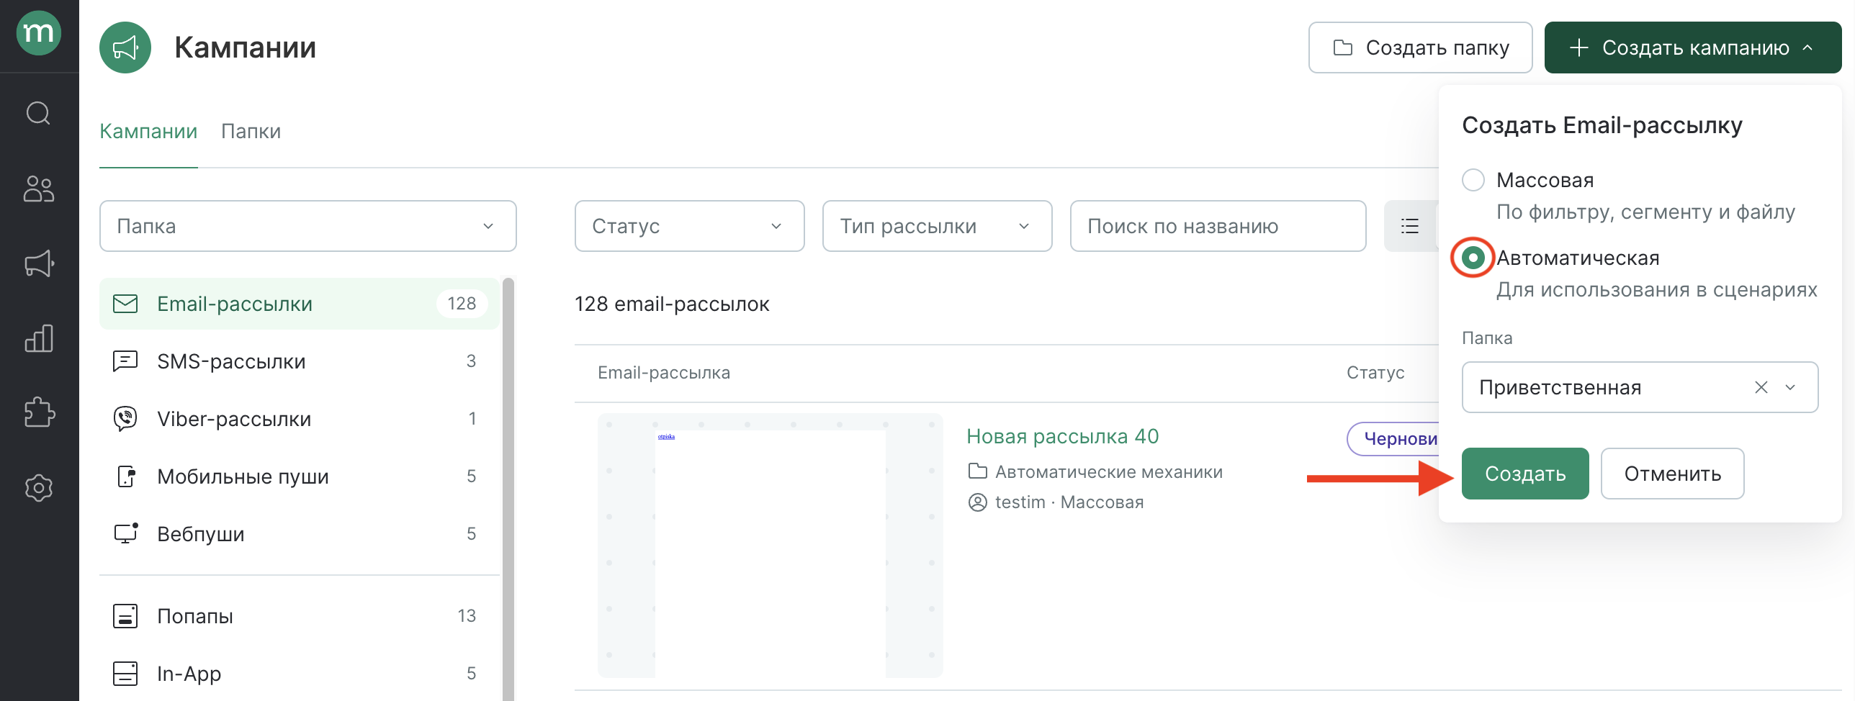Select Попапы in the channel list
Image resolution: width=1855 pixels, height=701 pixels.
(300, 616)
